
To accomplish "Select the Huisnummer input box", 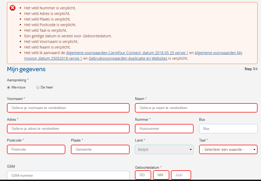I will click(x=164, y=129).
